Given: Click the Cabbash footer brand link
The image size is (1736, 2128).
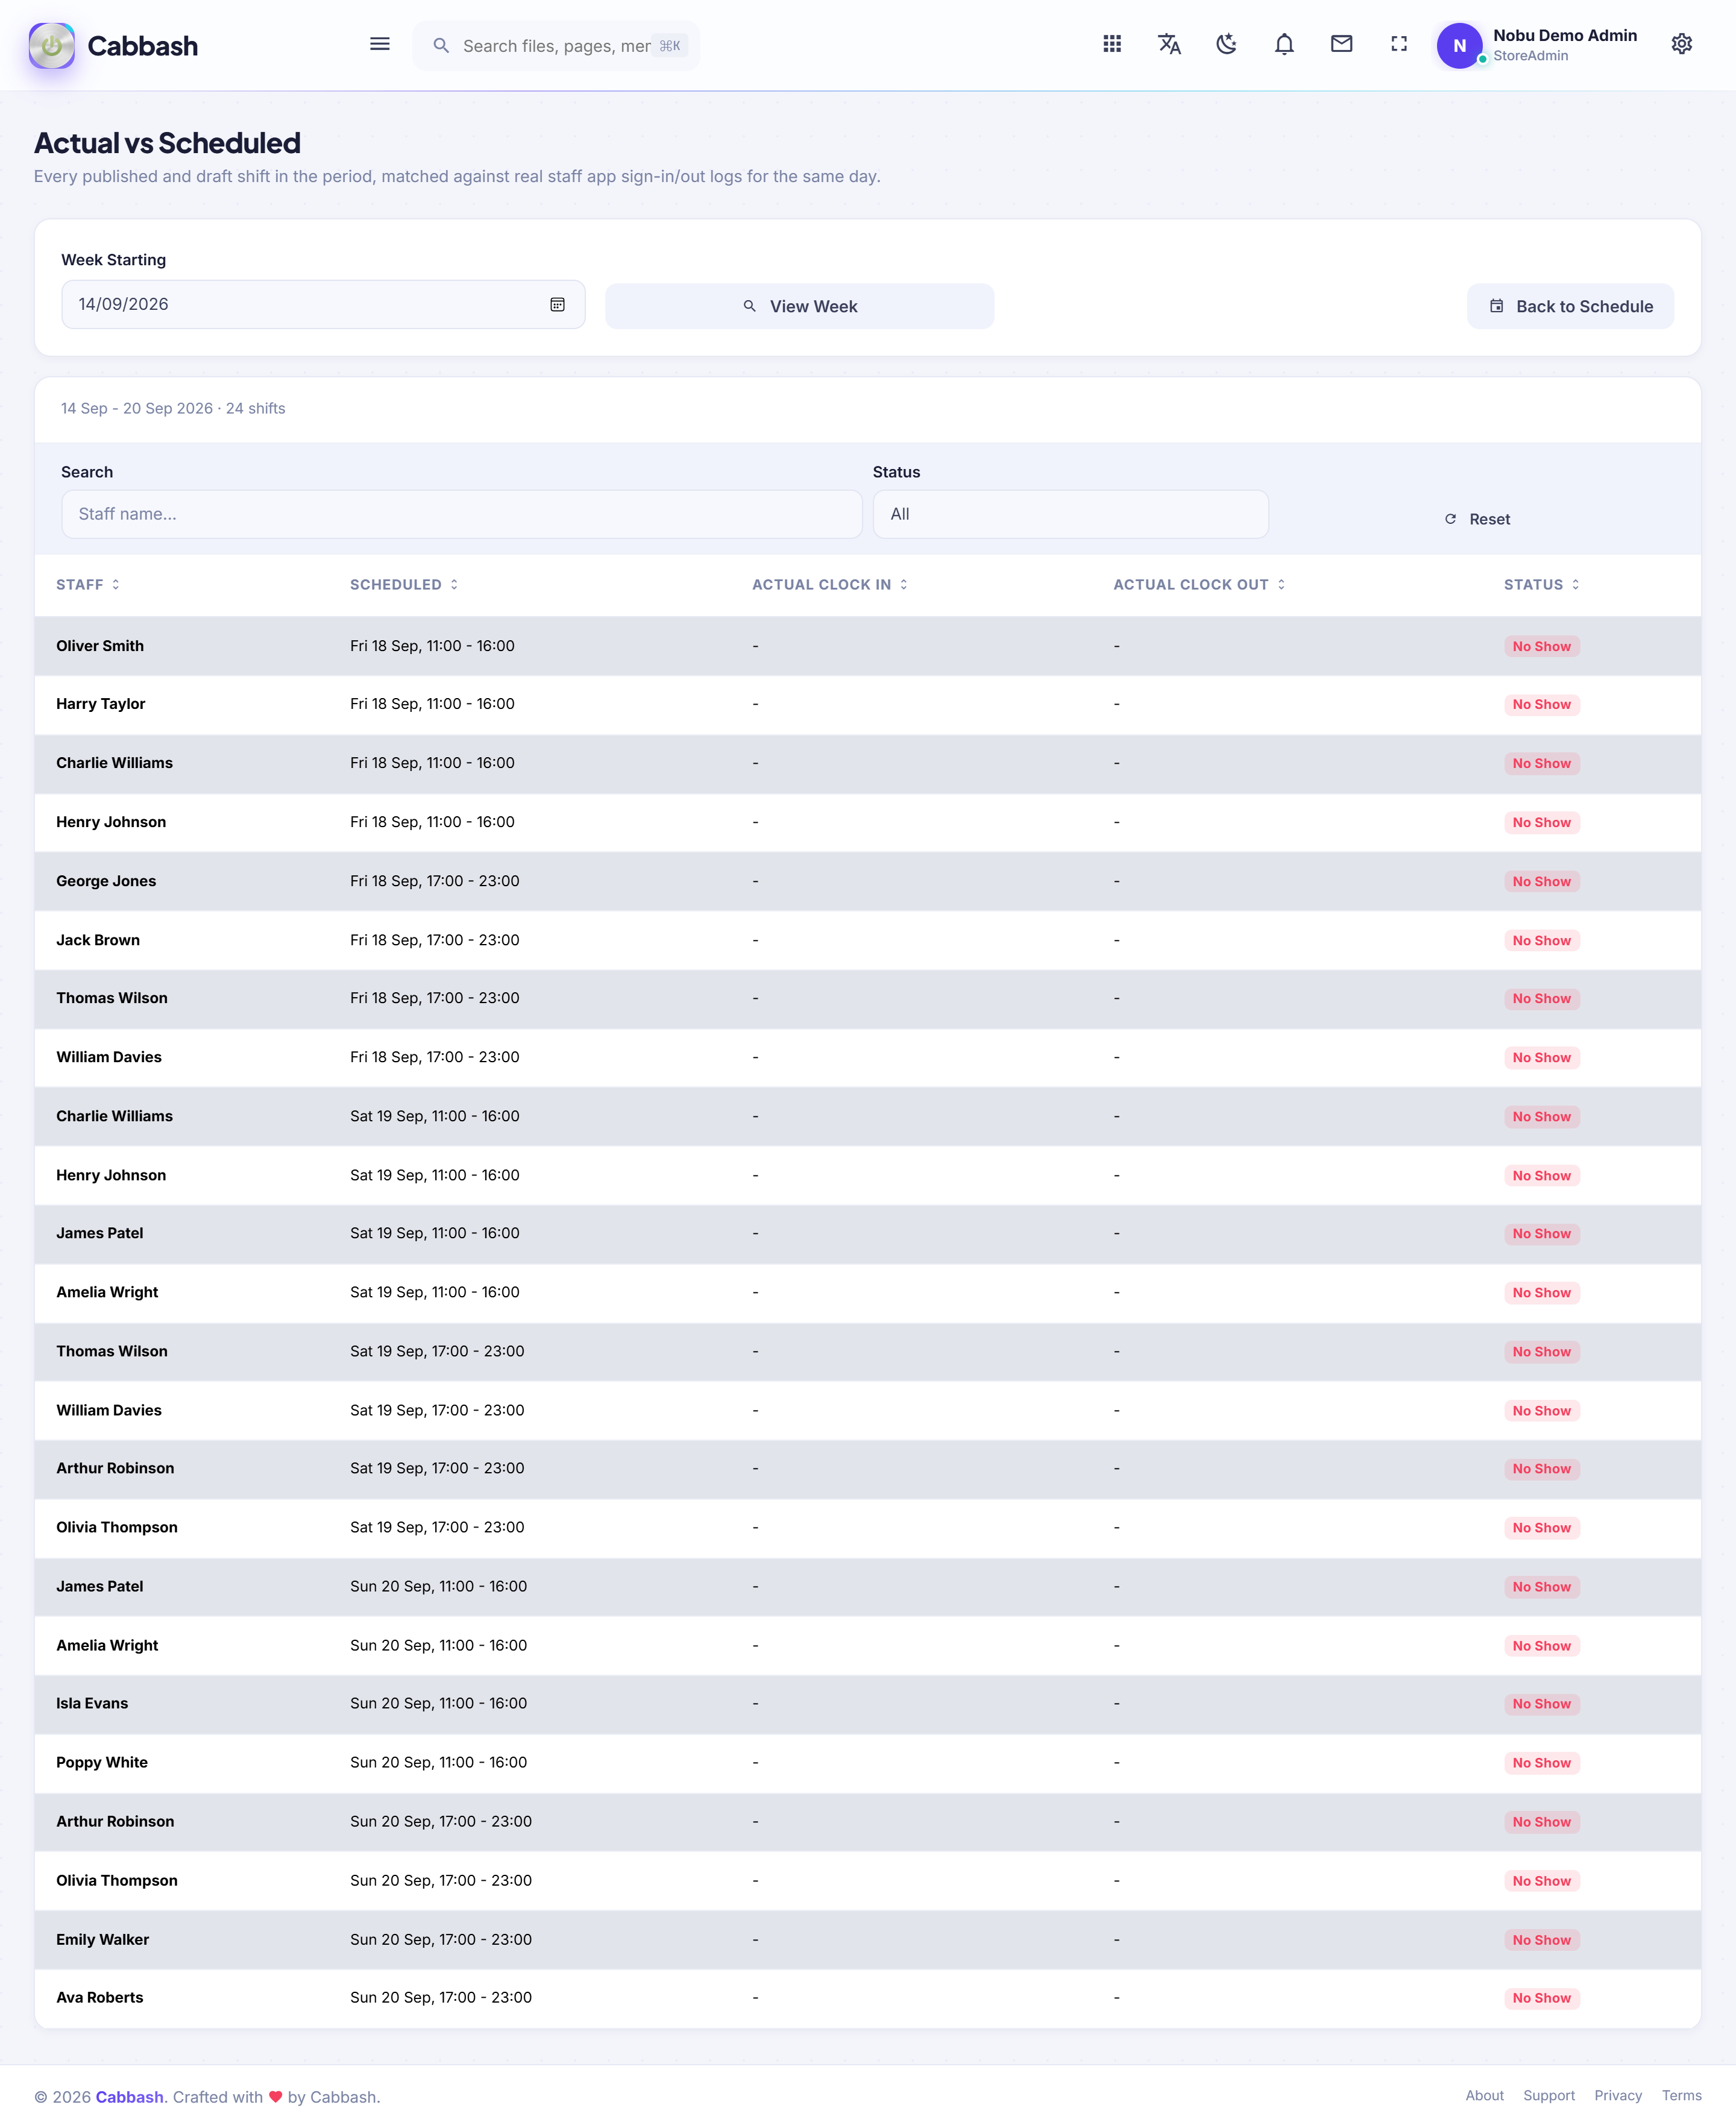Looking at the screenshot, I should click(129, 2097).
